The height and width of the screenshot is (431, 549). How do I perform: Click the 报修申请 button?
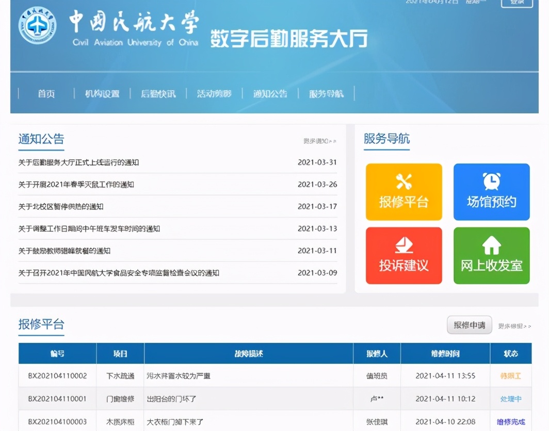469,325
